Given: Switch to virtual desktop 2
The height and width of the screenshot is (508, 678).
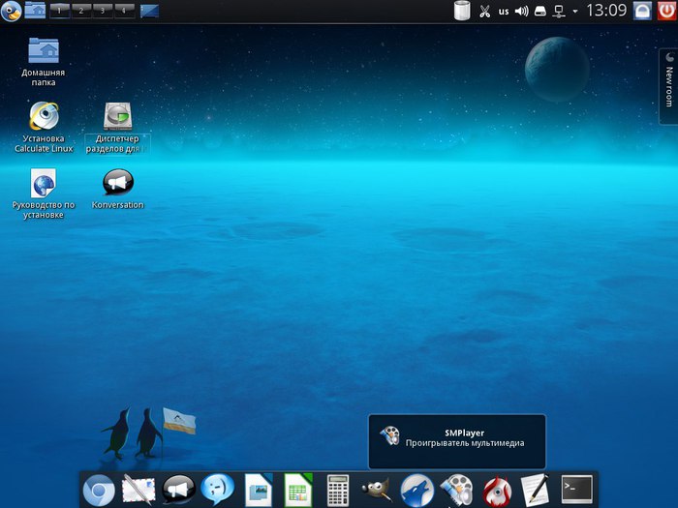Looking at the screenshot, I should [x=80, y=11].
